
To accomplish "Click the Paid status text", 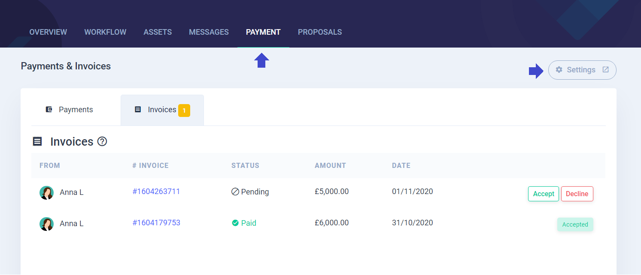I will pyautogui.click(x=249, y=223).
